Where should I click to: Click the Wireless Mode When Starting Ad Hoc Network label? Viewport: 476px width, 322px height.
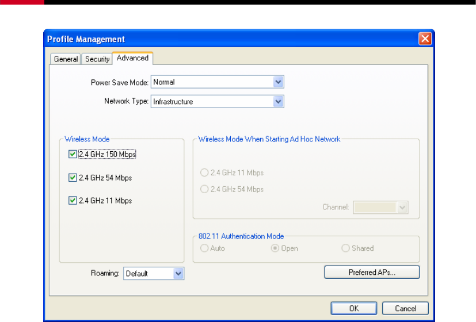[x=269, y=139]
